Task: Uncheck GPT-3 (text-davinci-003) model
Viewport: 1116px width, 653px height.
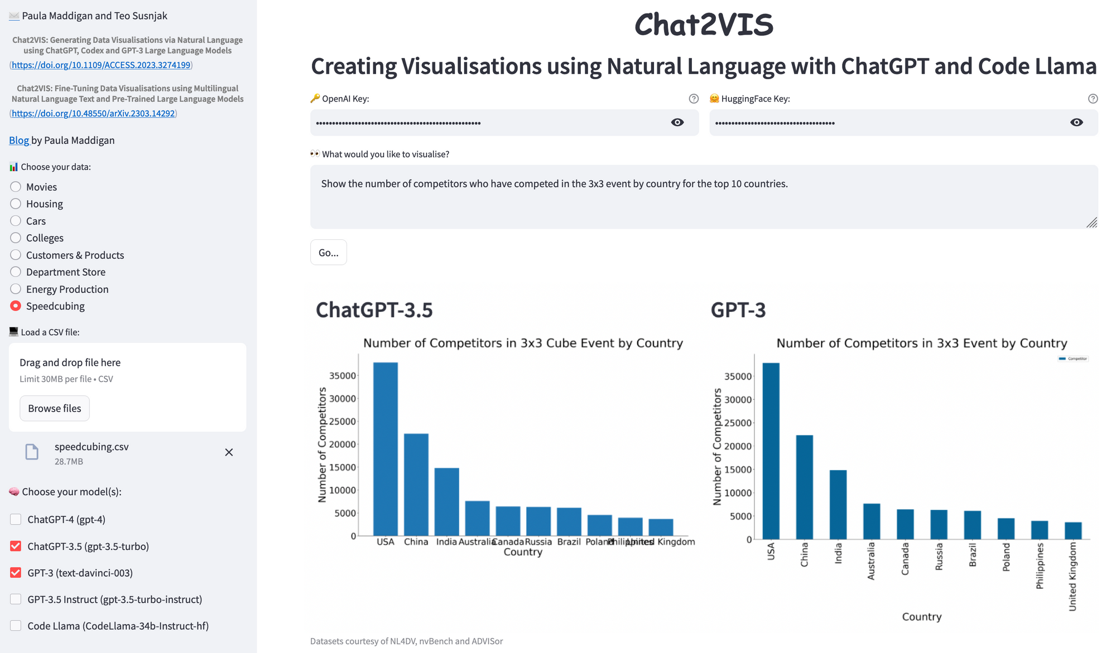Action: coord(16,573)
